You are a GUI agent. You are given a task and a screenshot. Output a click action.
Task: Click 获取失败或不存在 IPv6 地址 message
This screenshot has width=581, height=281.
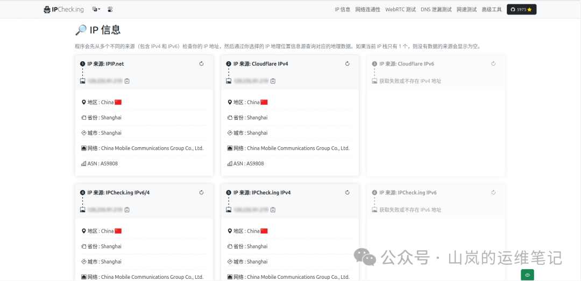coord(410,210)
